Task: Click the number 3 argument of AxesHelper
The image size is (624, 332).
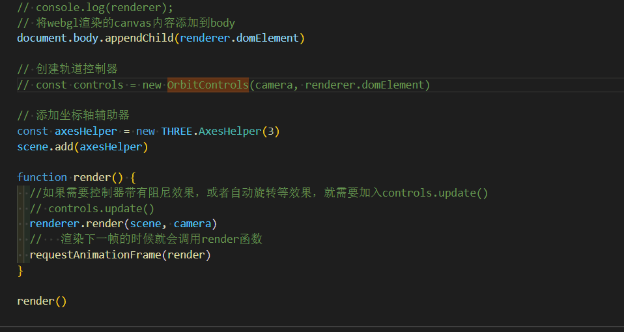Action: (271, 131)
